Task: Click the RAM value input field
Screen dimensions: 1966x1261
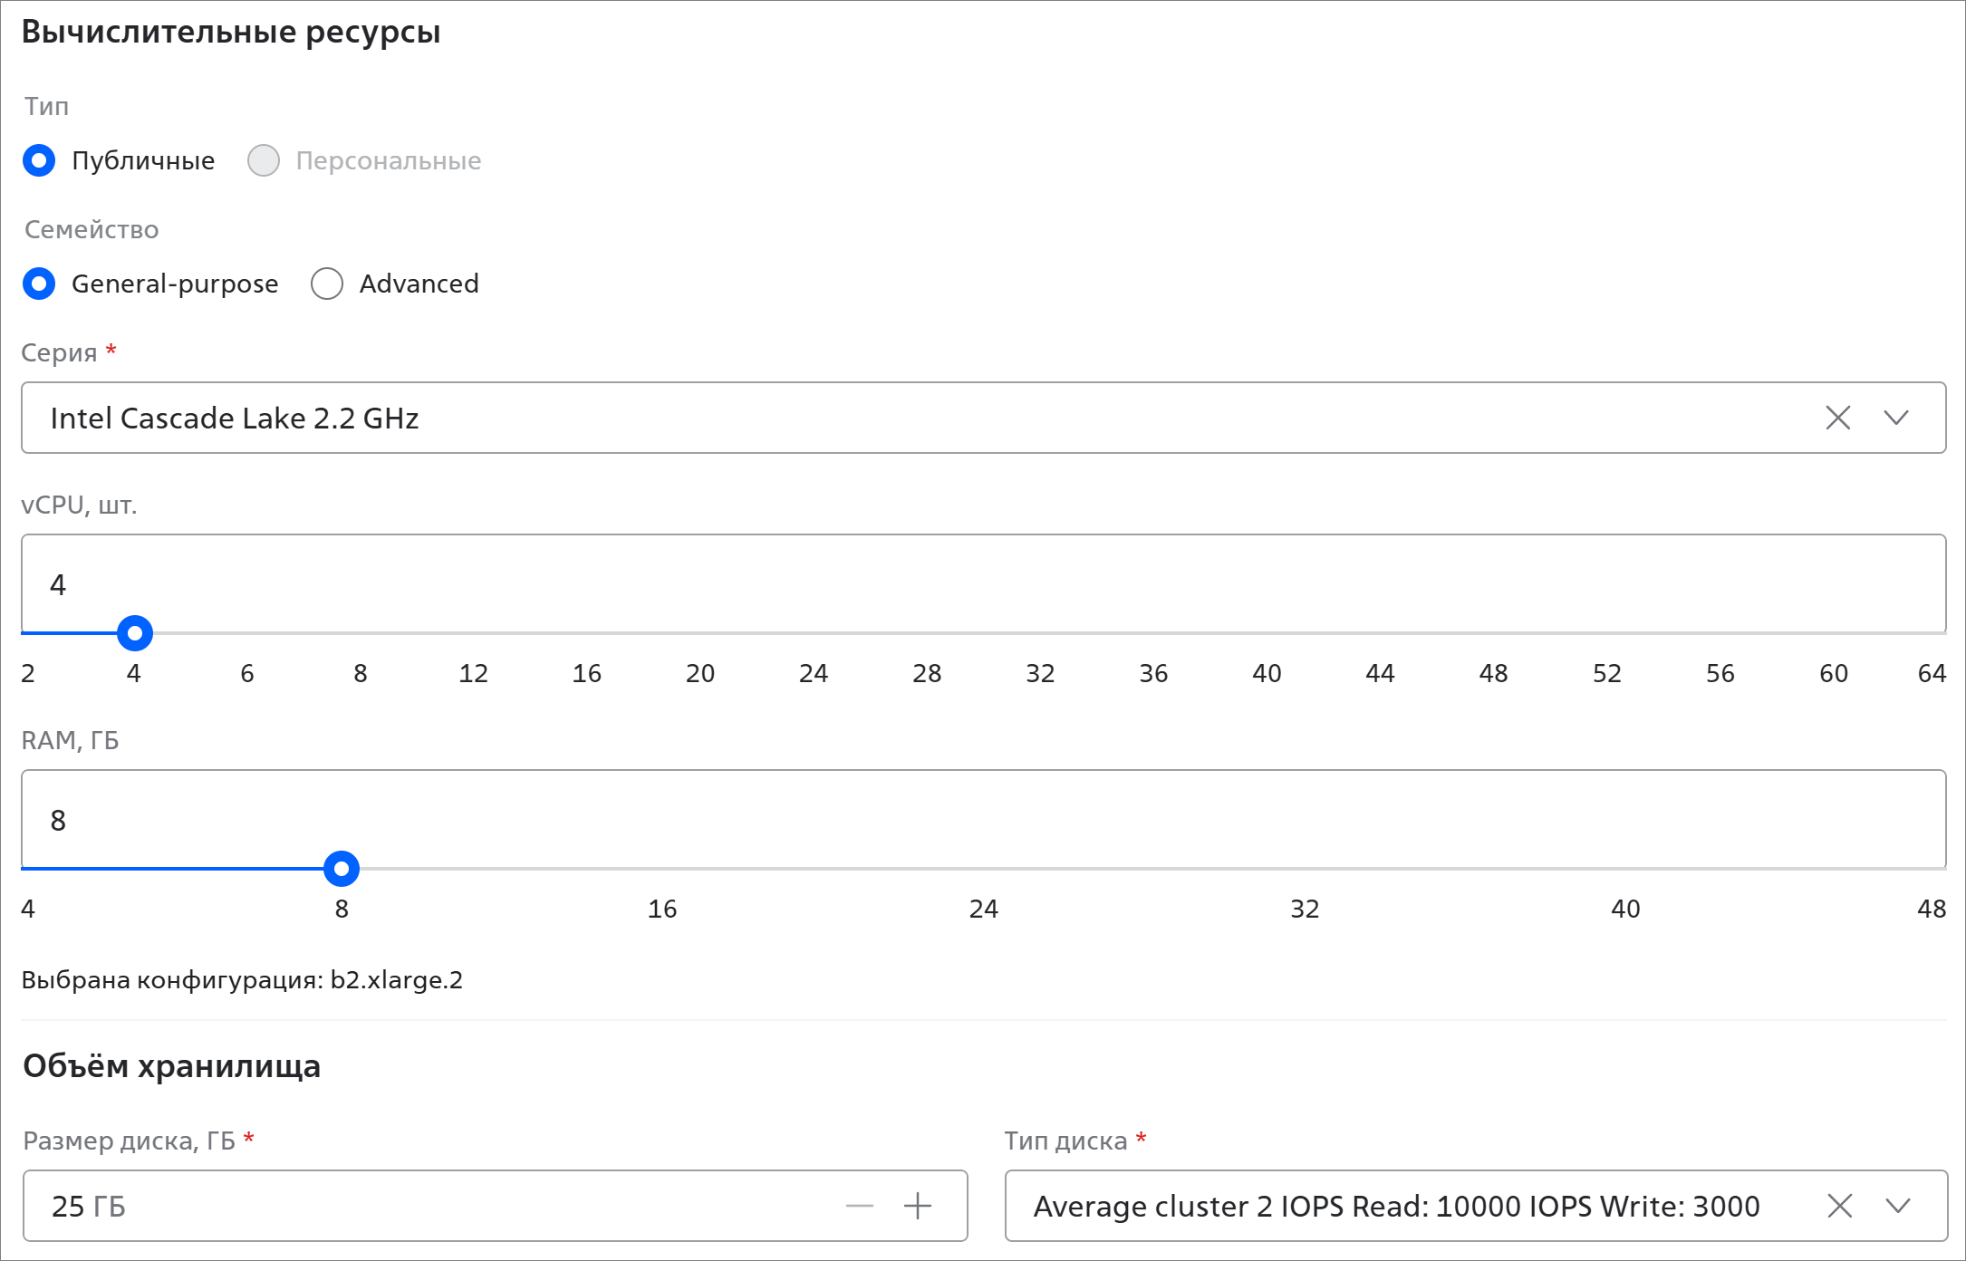Action: (x=983, y=819)
